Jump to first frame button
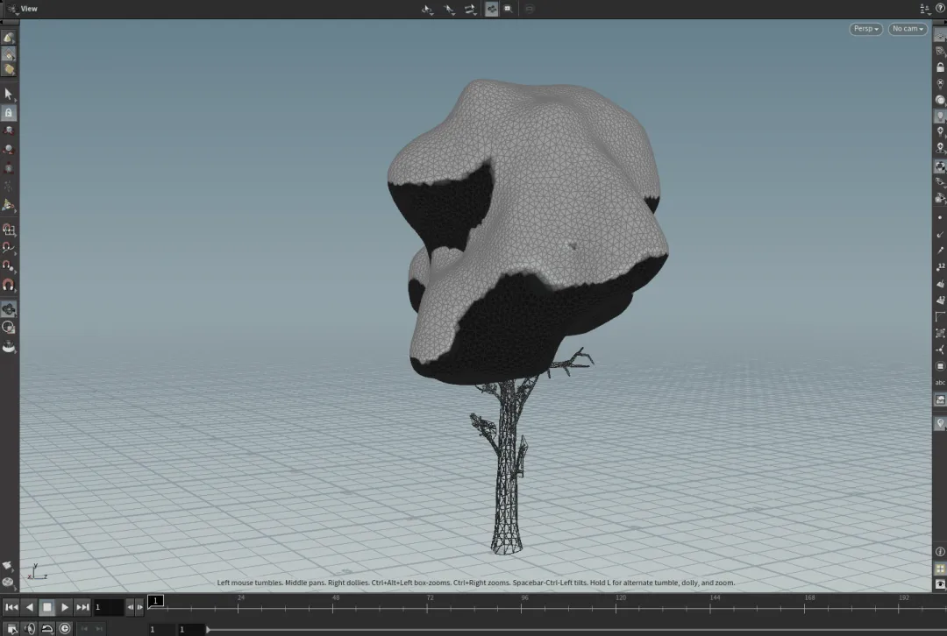 click(11, 607)
